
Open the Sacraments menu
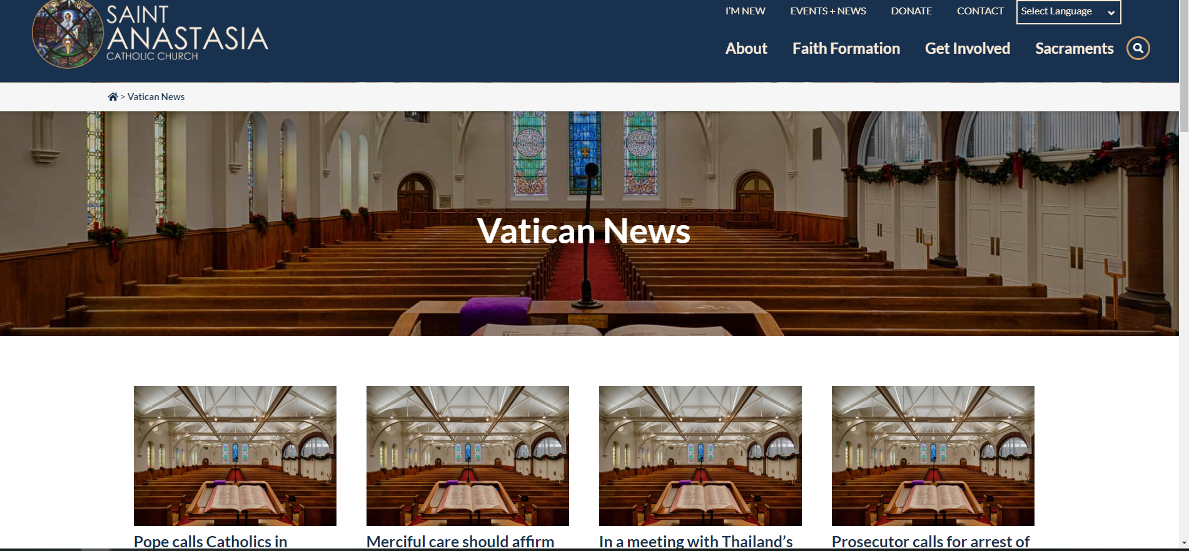[x=1075, y=48]
